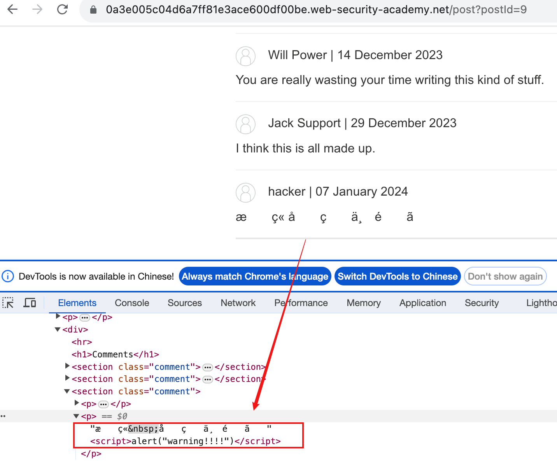Click the garbled text node in DOM tree
Image resolution: width=557 pixels, height=462 pixels.
click(x=181, y=429)
